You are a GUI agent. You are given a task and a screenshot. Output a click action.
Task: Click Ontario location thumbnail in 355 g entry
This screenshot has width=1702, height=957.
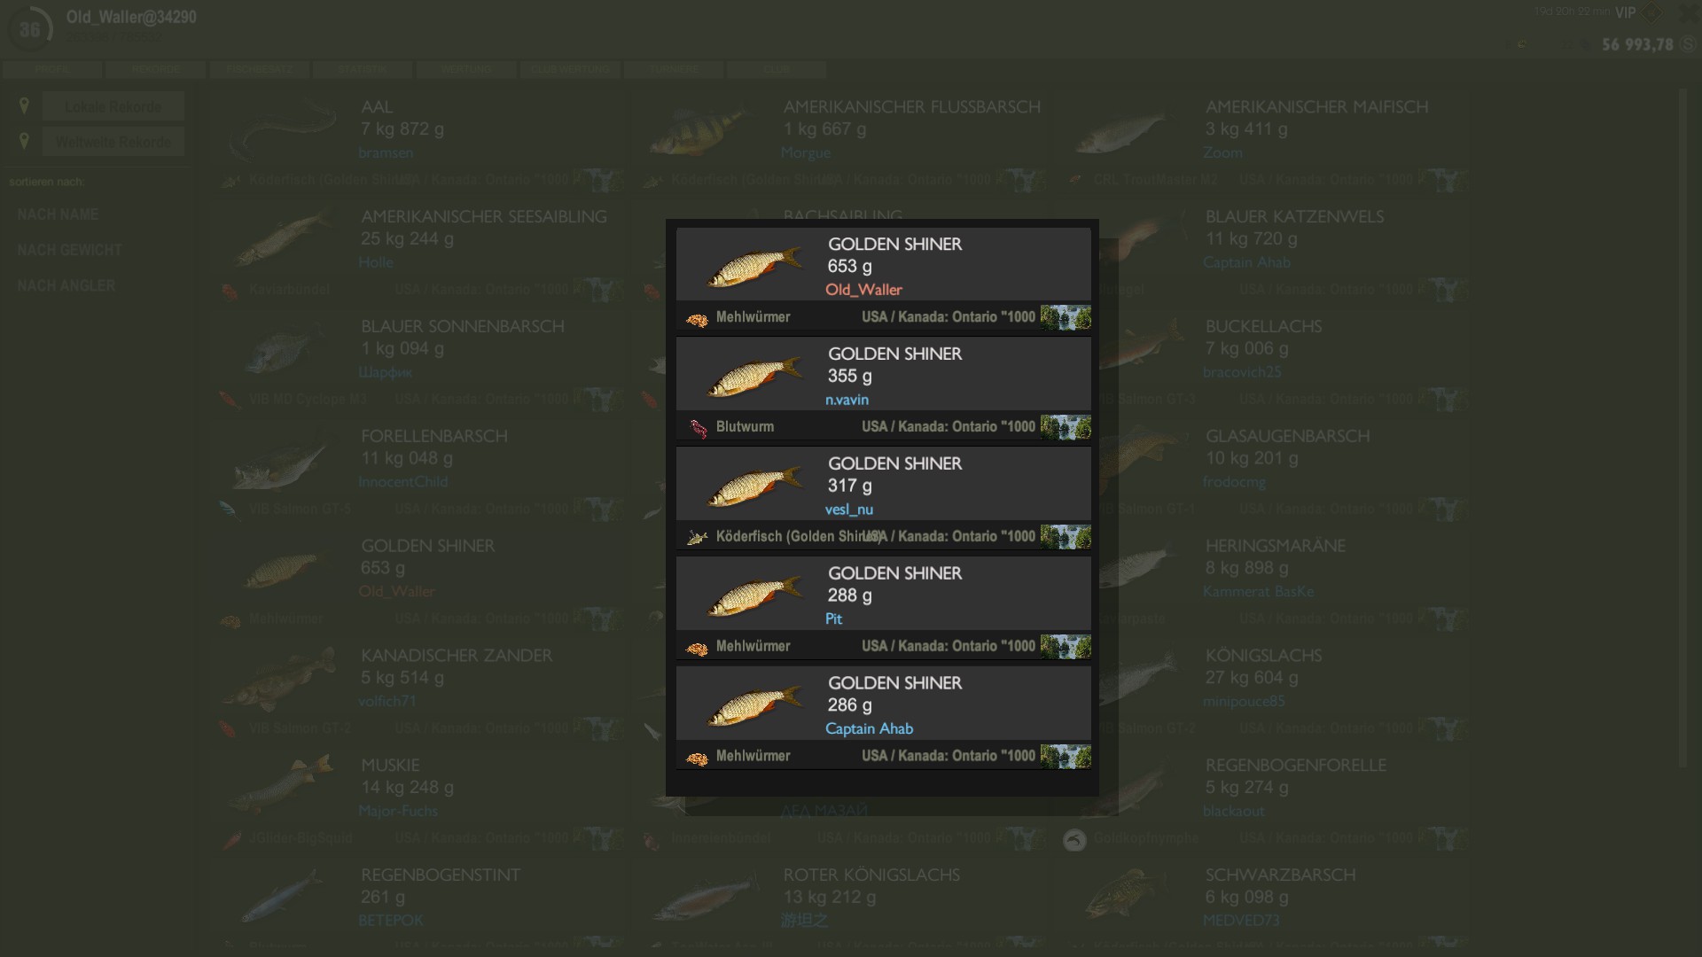(1066, 427)
